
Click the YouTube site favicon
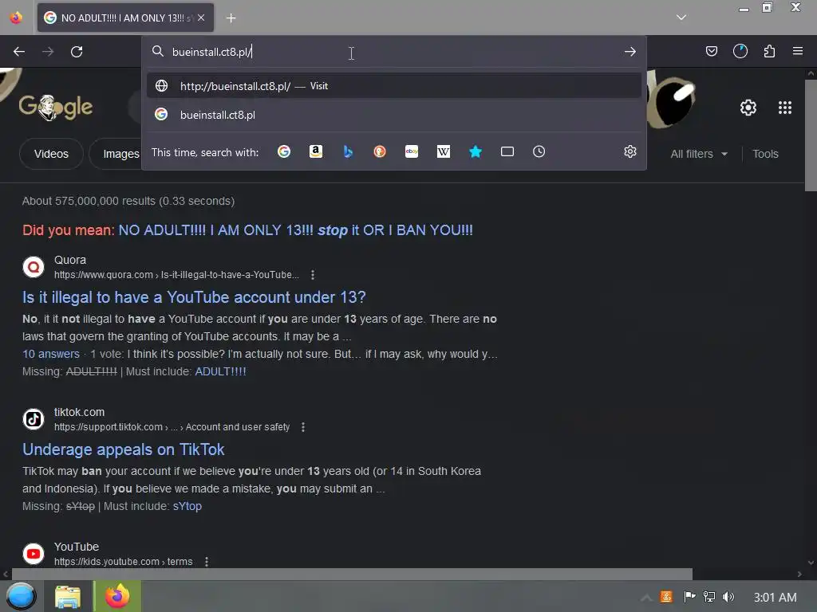(34, 554)
